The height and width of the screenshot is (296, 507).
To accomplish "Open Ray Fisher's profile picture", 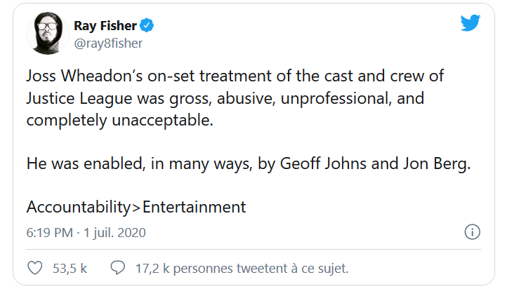I will [47, 34].
